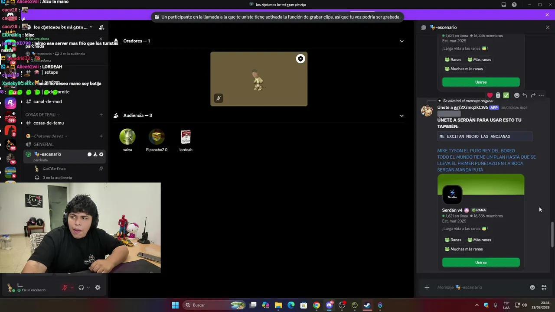Open Google Chrome from the taskbar
The image size is (555, 312).
[317, 305]
